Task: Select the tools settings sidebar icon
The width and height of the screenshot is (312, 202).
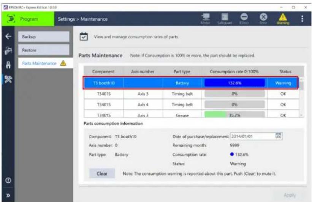Action: [8, 79]
